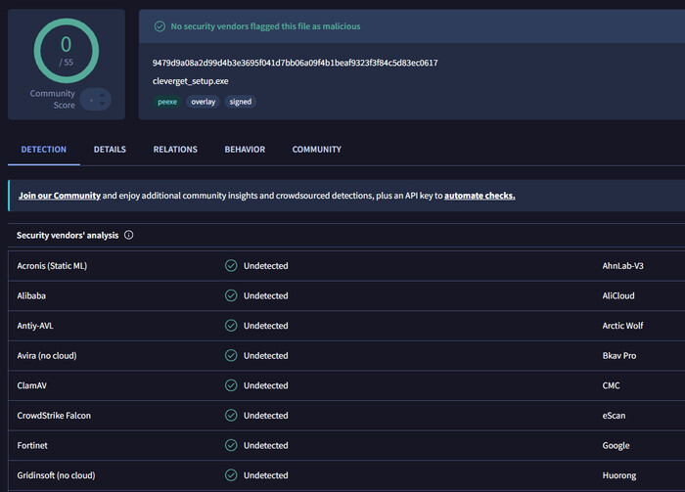This screenshot has width=685, height=492.
Task: Click the Acronis (Static ML) undetected check icon
Action: coord(231,265)
